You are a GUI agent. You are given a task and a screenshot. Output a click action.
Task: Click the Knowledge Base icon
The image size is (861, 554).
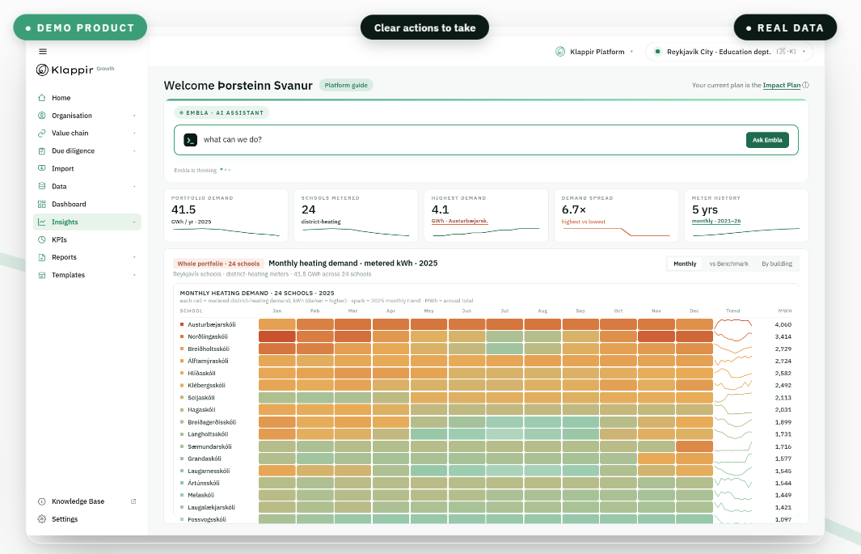pos(42,501)
